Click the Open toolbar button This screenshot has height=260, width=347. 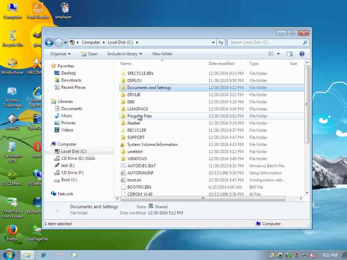click(89, 54)
